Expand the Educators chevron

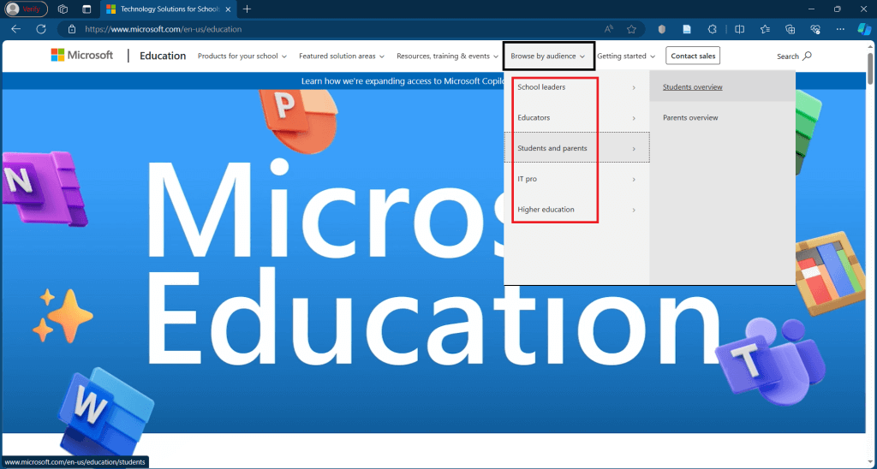point(634,118)
